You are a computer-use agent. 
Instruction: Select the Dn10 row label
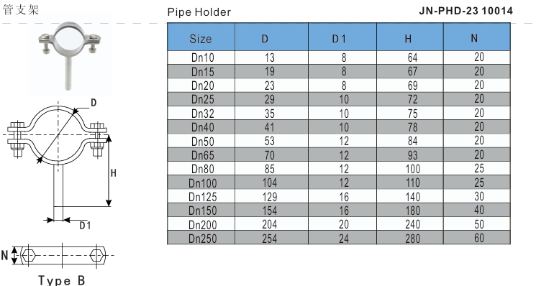tap(201, 57)
